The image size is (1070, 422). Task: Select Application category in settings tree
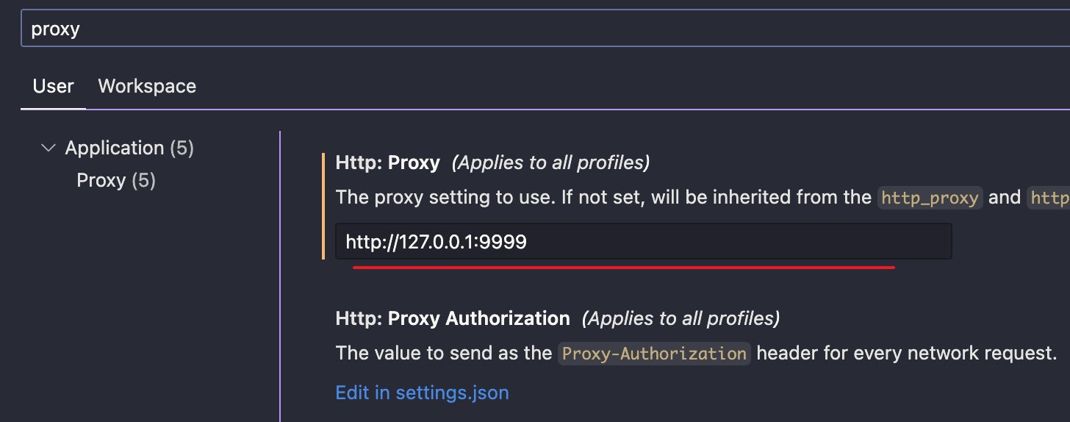[114, 148]
